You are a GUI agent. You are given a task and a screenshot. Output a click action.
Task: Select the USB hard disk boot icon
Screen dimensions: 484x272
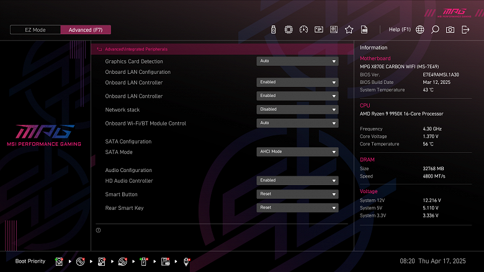(x=102, y=261)
